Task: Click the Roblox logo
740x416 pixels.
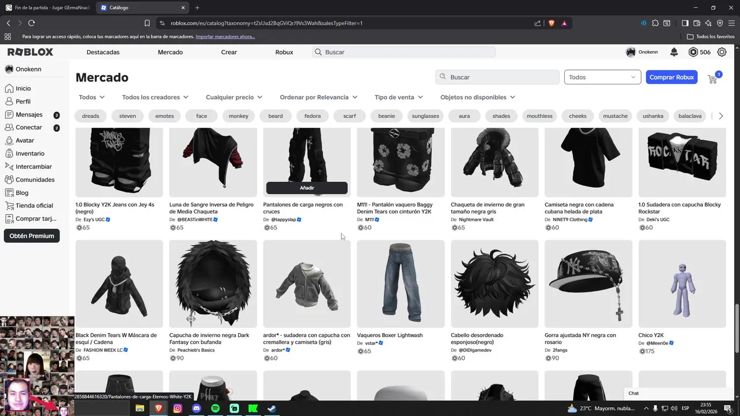Action: tap(30, 52)
